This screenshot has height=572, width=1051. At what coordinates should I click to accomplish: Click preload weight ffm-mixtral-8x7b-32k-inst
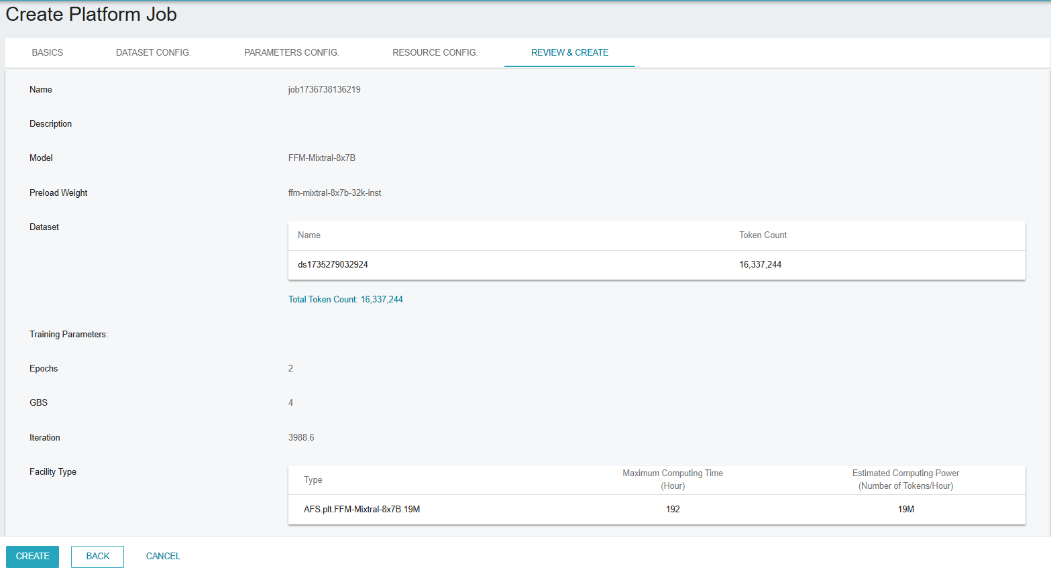335,192
